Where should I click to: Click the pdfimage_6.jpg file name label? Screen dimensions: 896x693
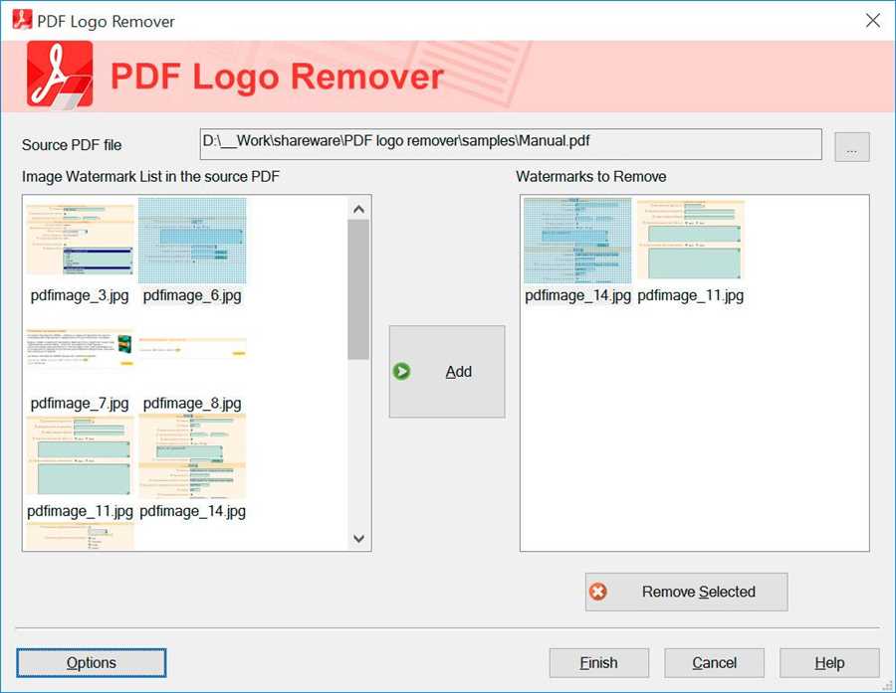(x=192, y=295)
